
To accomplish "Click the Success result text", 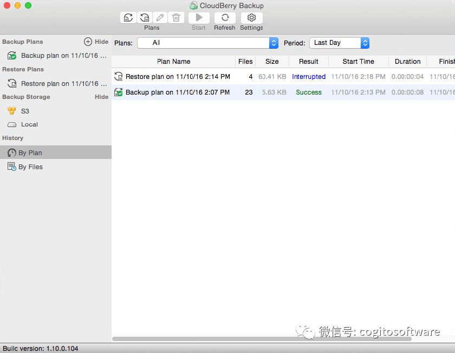I will pyautogui.click(x=308, y=92).
